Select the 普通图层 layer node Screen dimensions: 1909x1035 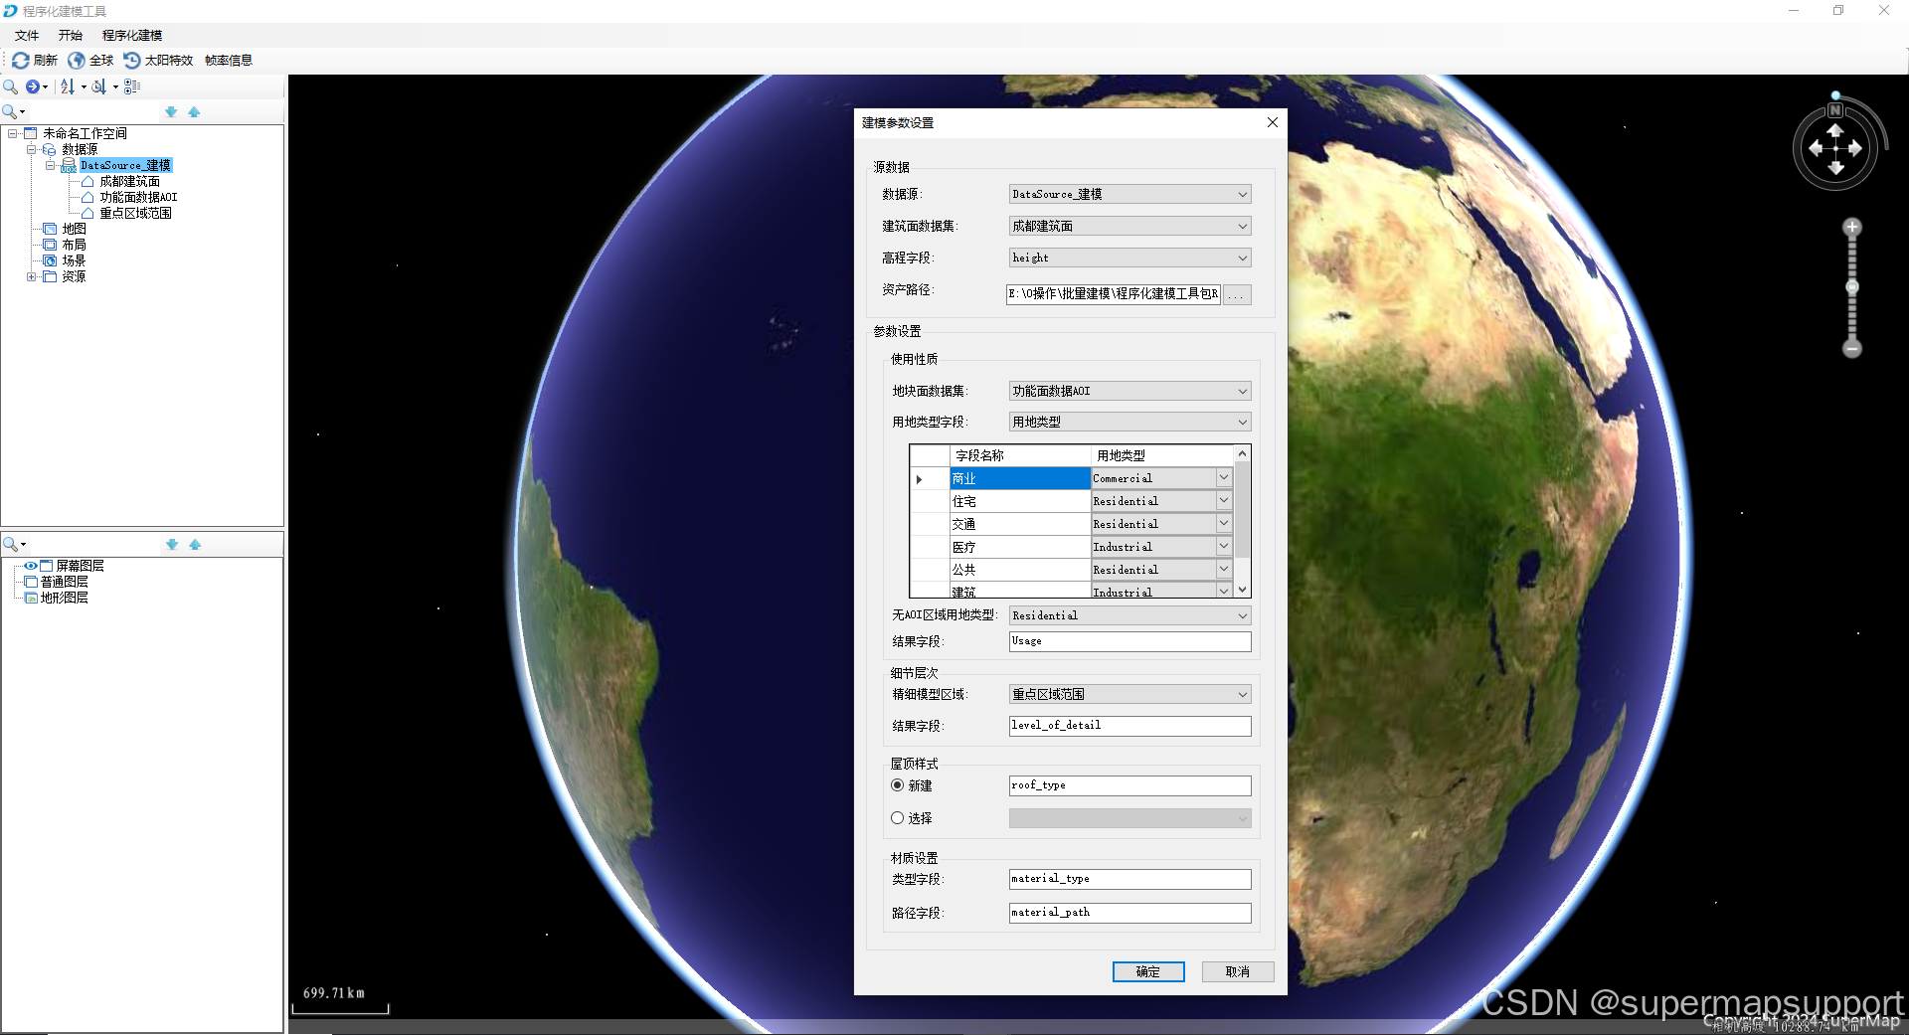tap(64, 582)
